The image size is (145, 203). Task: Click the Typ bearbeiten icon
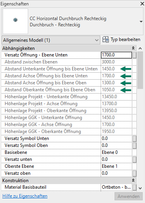pos(106,39)
